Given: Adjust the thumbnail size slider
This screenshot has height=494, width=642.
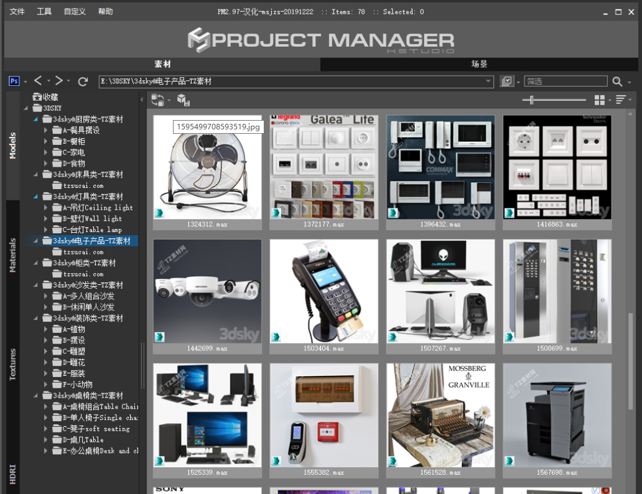Looking at the screenshot, I should 531,100.
